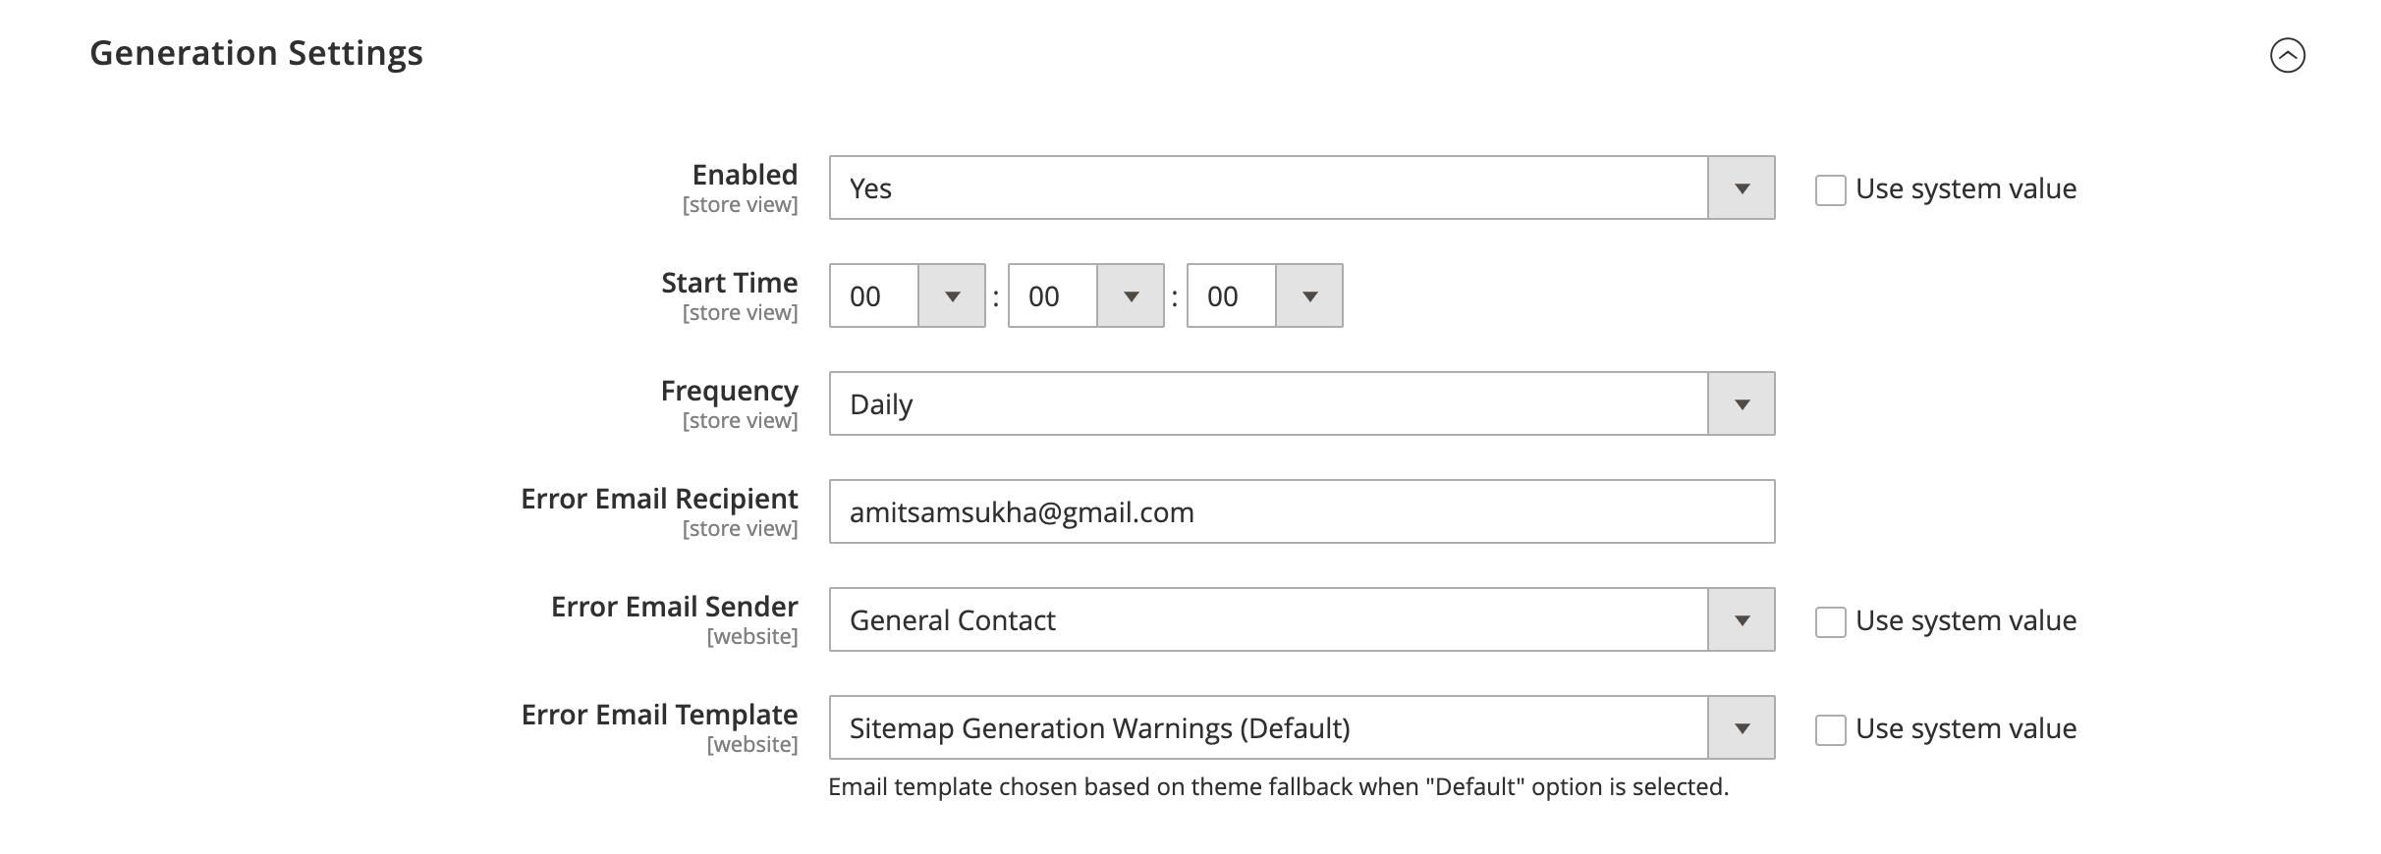Click the Generation Settings heading
Viewport: 2381px width, 854px height.
[x=256, y=53]
